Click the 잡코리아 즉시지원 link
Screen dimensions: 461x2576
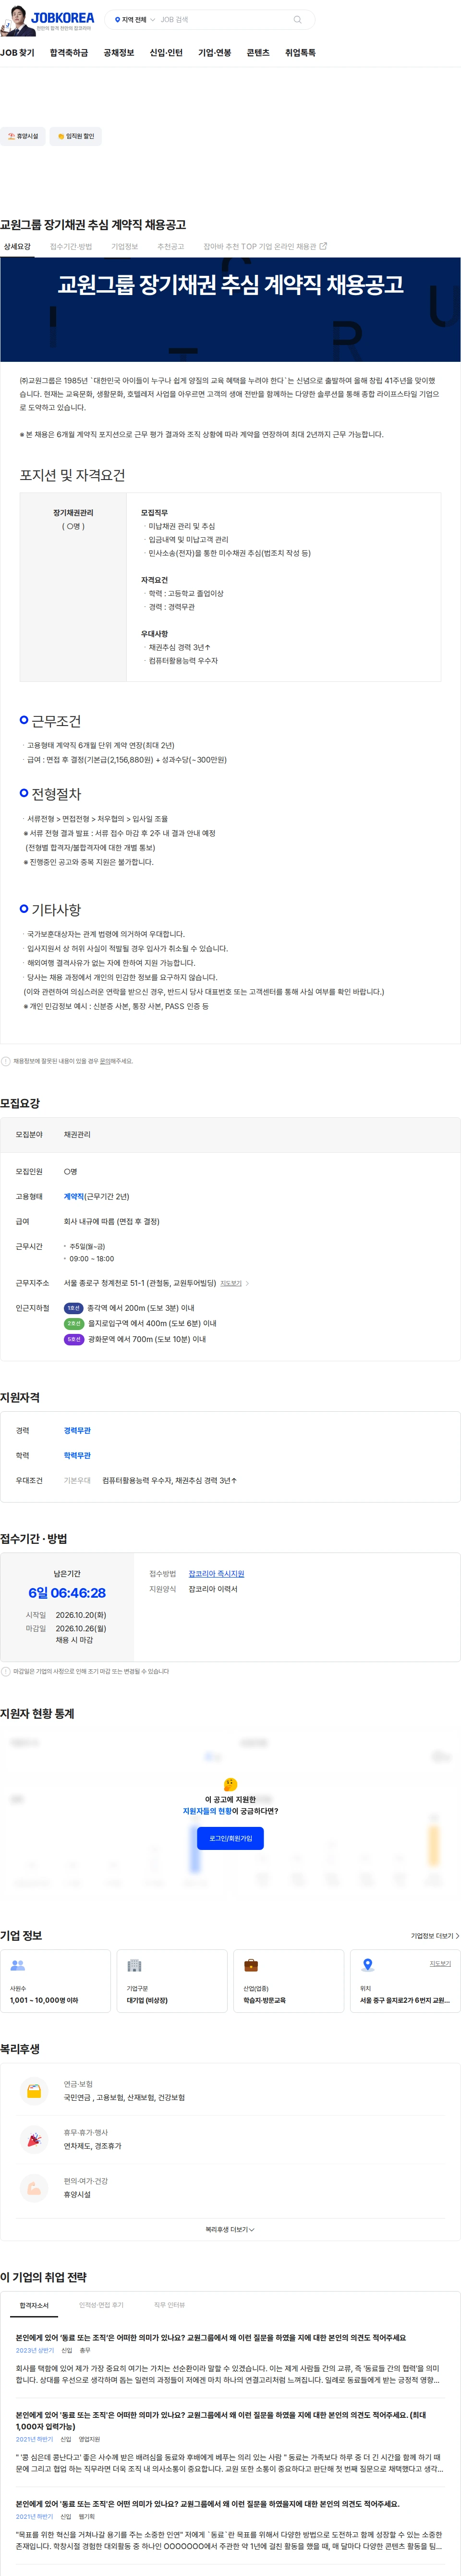click(x=216, y=1573)
